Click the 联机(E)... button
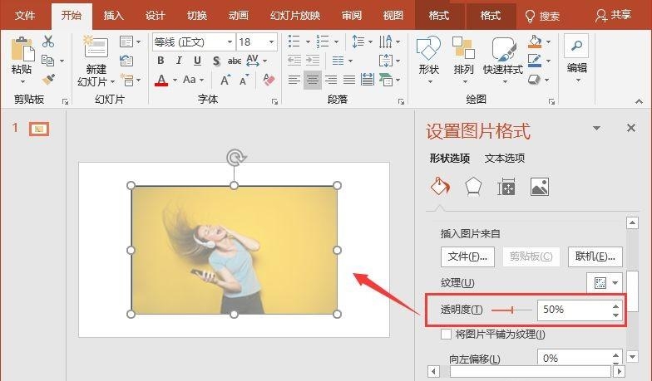Viewport: 652px width, 381px height. (x=595, y=256)
